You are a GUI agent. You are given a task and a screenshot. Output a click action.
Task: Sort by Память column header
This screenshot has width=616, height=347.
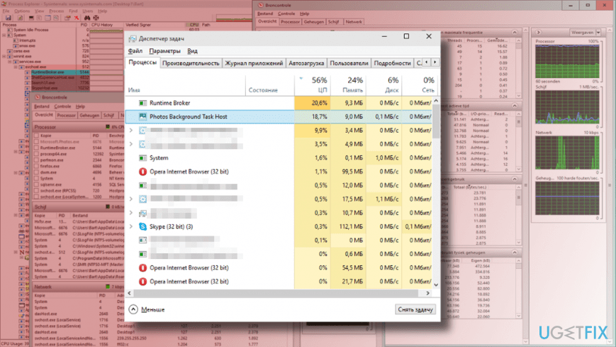pos(348,84)
